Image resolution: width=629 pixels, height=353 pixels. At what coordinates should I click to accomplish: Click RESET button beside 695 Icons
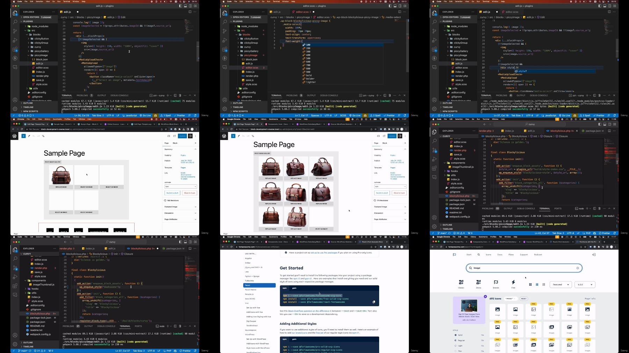click(523, 299)
